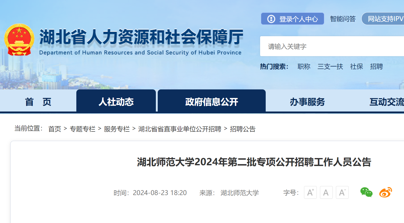Share the announcement via Weibo icon
The width and height of the screenshot is (404, 223).
tap(386, 192)
